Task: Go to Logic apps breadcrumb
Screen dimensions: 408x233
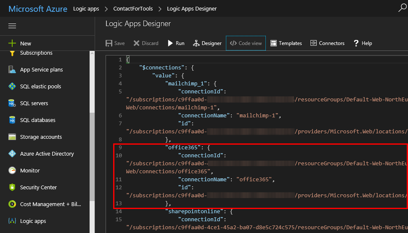Action: coord(86,8)
